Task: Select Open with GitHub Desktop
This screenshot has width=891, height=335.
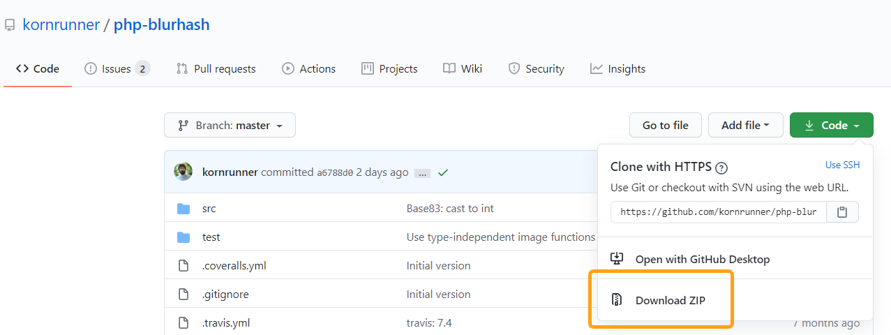Action: click(x=702, y=259)
